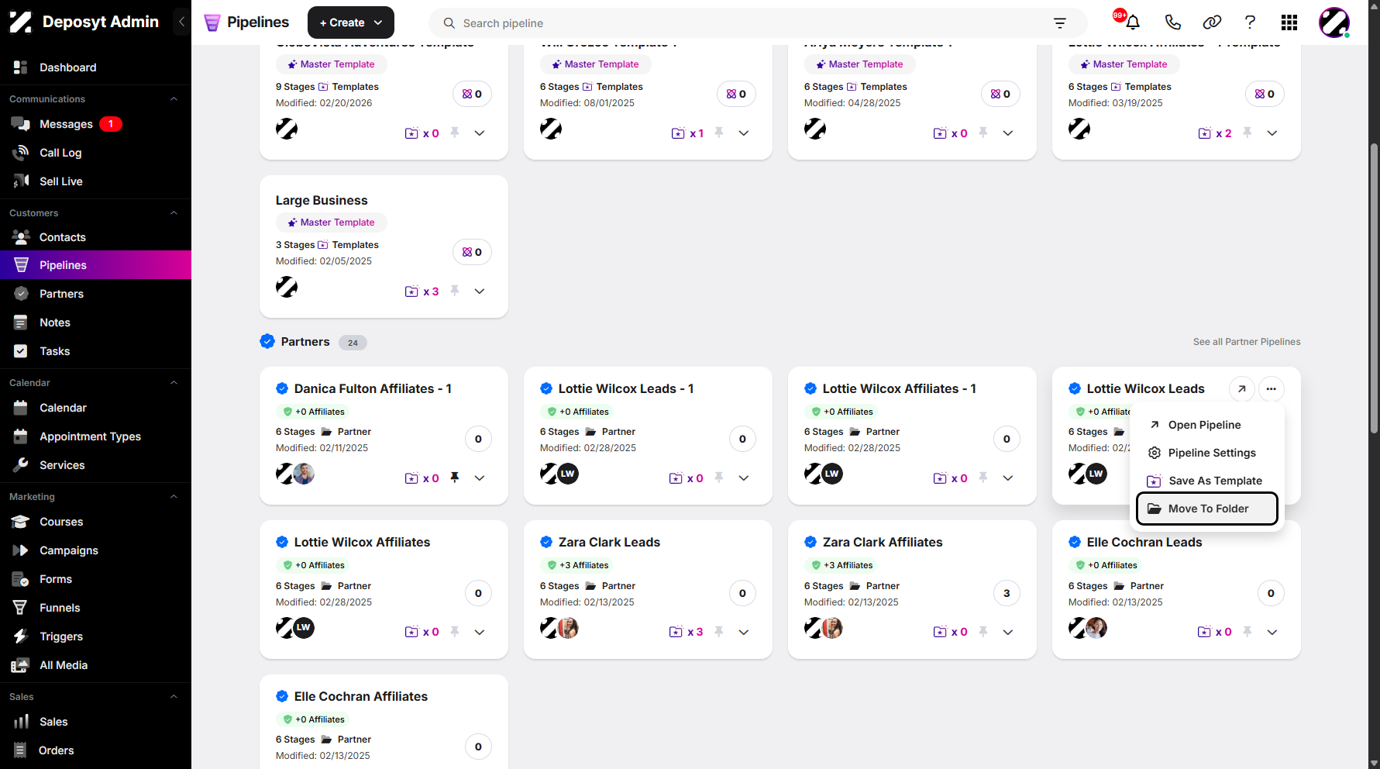Click three-dots menu on Lottie Wilcox Leads card

[1272, 389]
